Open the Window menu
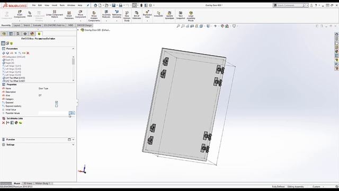 coord(71,5)
